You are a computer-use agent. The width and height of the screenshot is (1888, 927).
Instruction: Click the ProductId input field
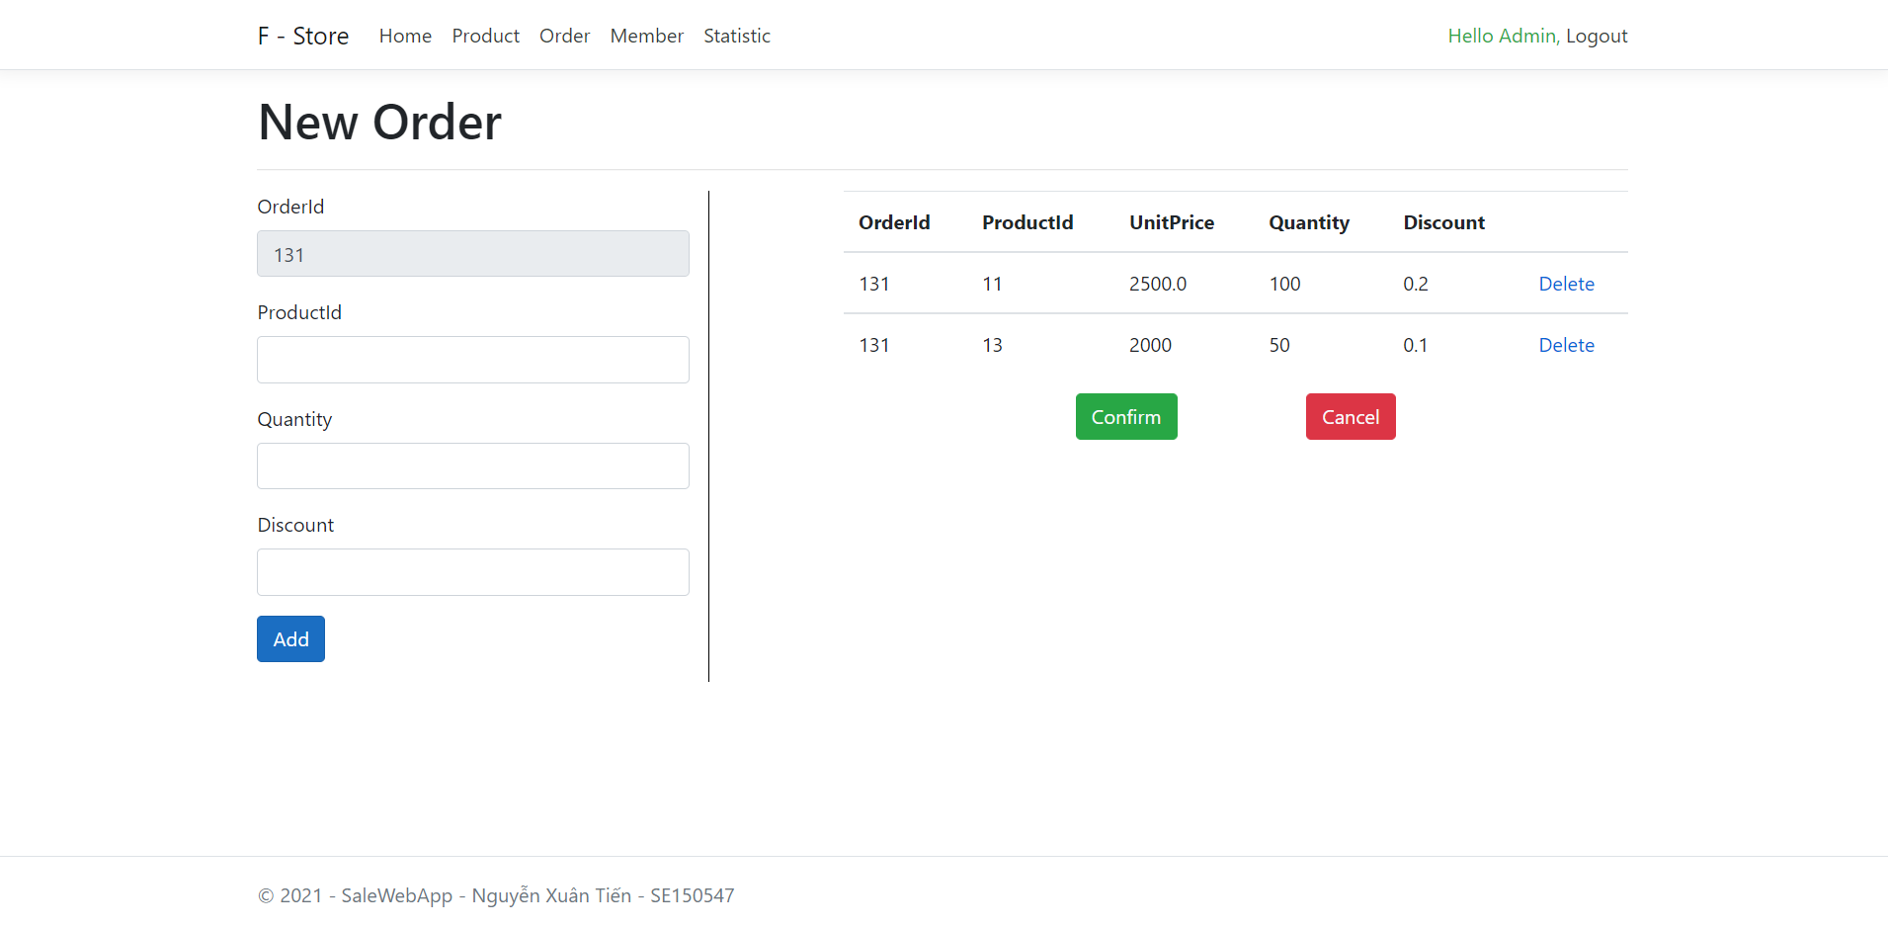tap(472, 359)
